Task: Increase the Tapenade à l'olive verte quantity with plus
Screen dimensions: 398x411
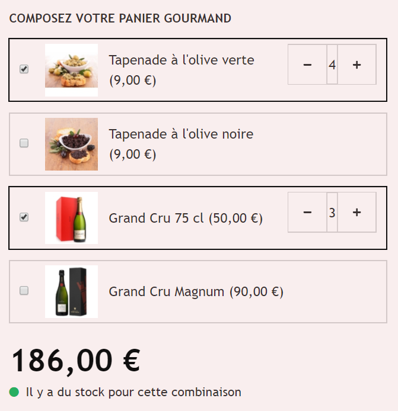Action: (x=356, y=65)
